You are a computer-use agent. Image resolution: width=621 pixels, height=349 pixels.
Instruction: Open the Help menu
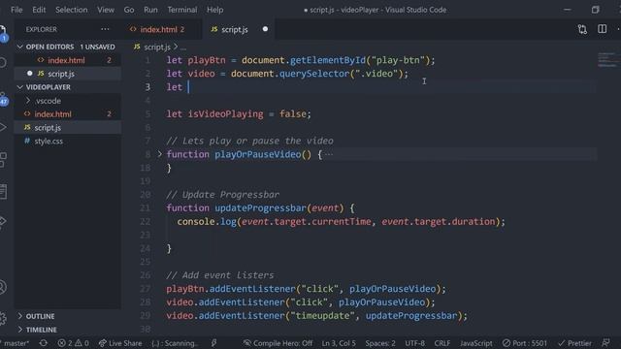pos(215,10)
